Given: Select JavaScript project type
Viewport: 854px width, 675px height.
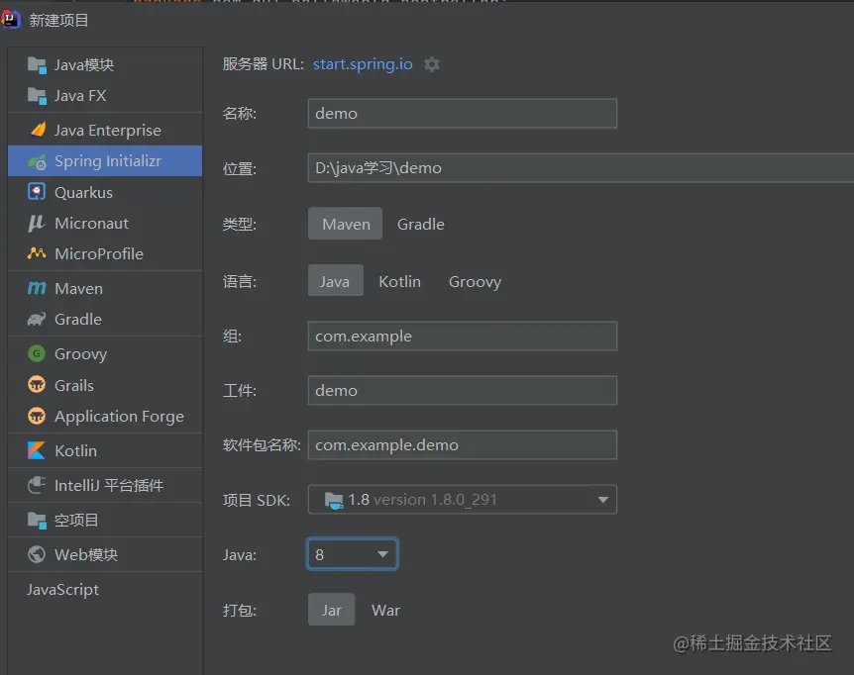Looking at the screenshot, I should pos(105,590).
